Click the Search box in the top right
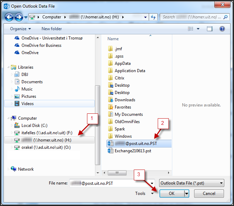 click(192, 17)
